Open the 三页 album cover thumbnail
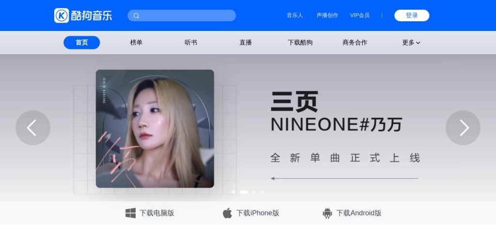This screenshot has width=496, height=242. pos(155,129)
